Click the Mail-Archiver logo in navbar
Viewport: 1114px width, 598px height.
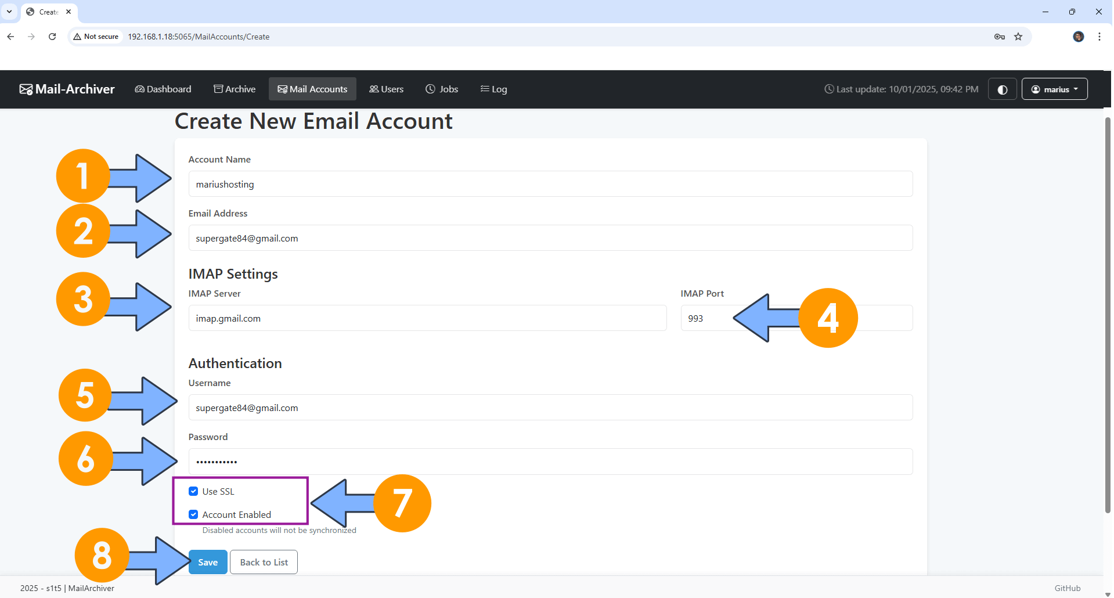67,89
